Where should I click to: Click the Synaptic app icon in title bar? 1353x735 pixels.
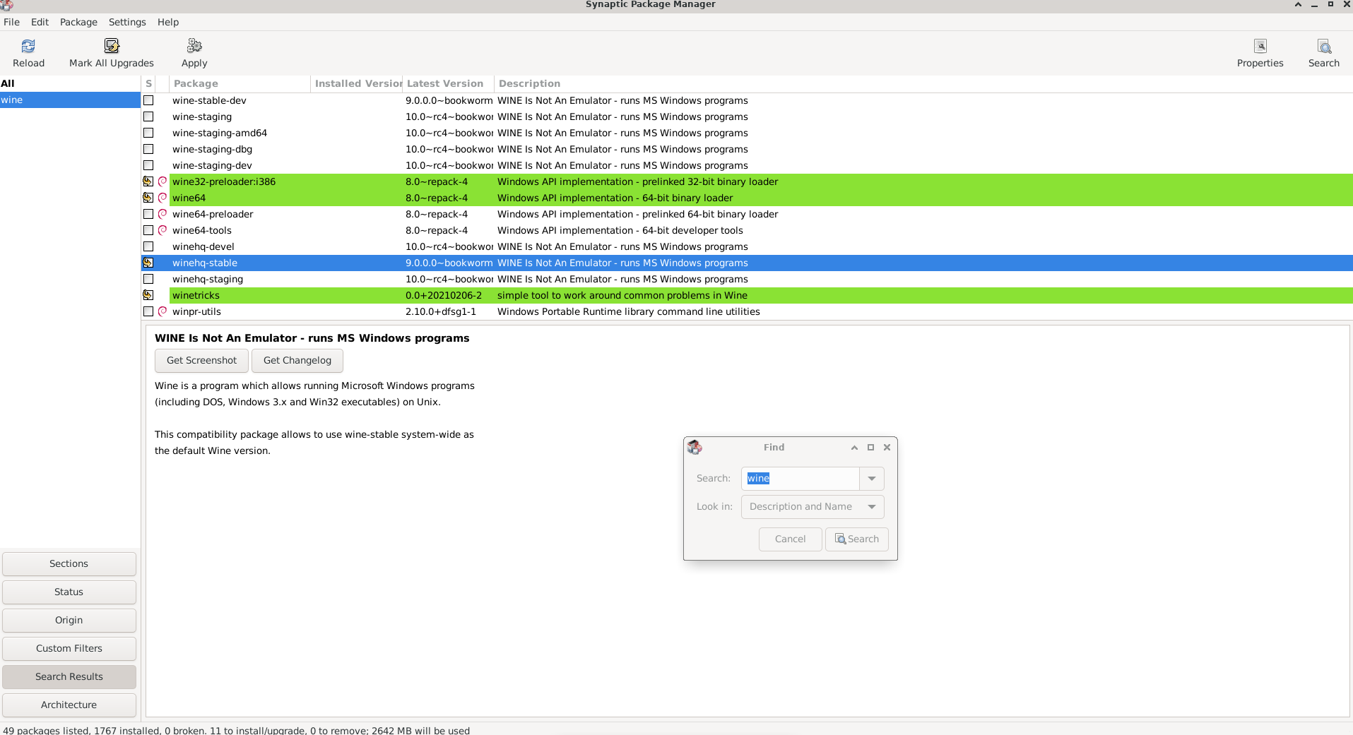pyautogui.click(x=6, y=5)
